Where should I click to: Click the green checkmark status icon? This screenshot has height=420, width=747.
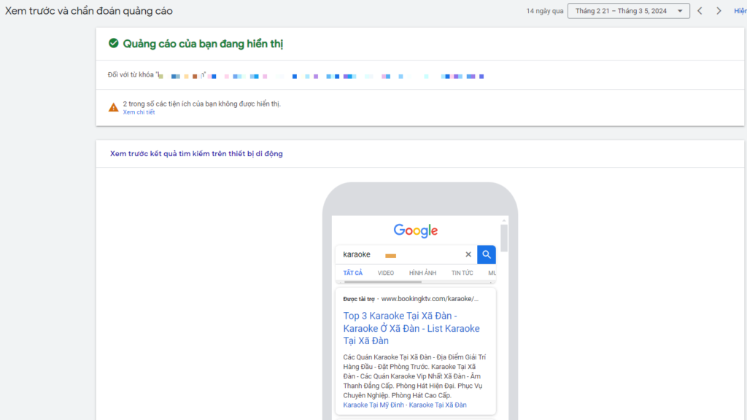(113, 43)
